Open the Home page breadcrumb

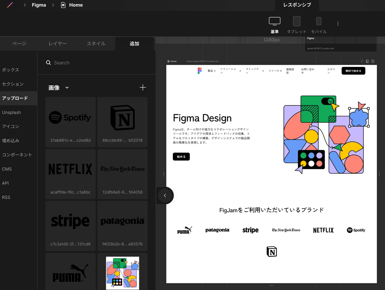76,5
